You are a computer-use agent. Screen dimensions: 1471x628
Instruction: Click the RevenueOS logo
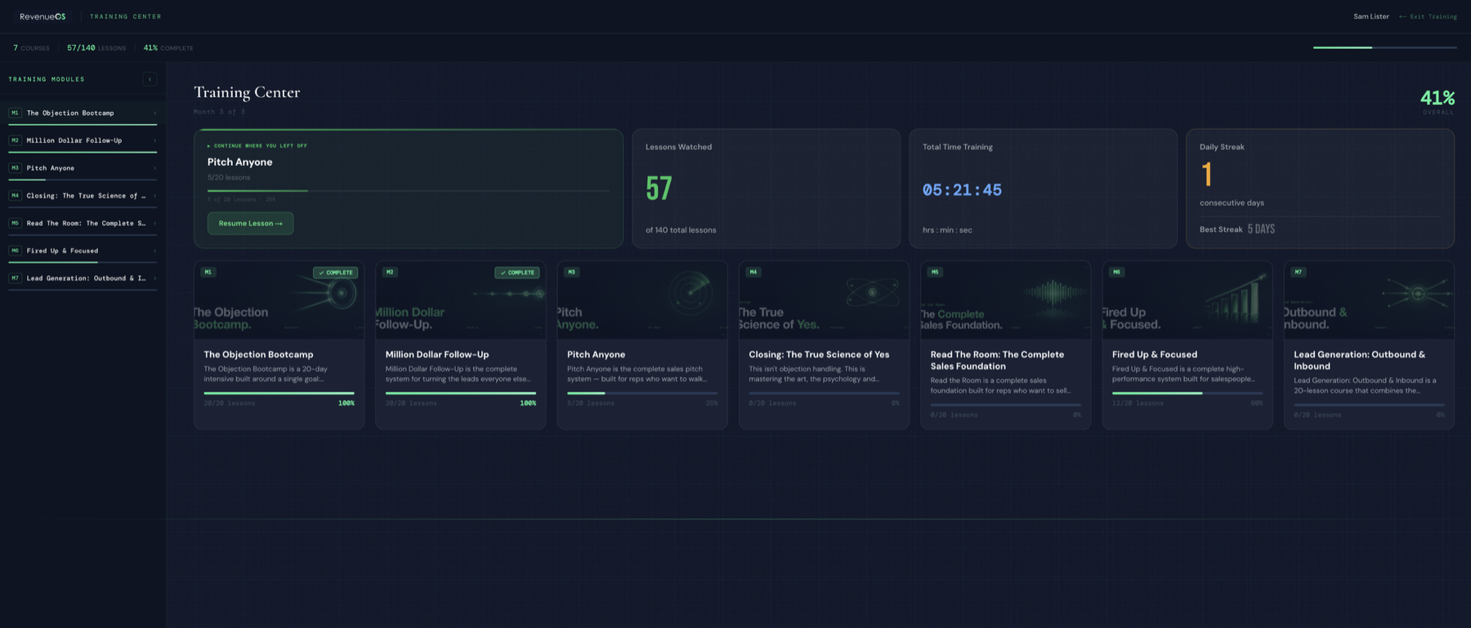(42, 16)
